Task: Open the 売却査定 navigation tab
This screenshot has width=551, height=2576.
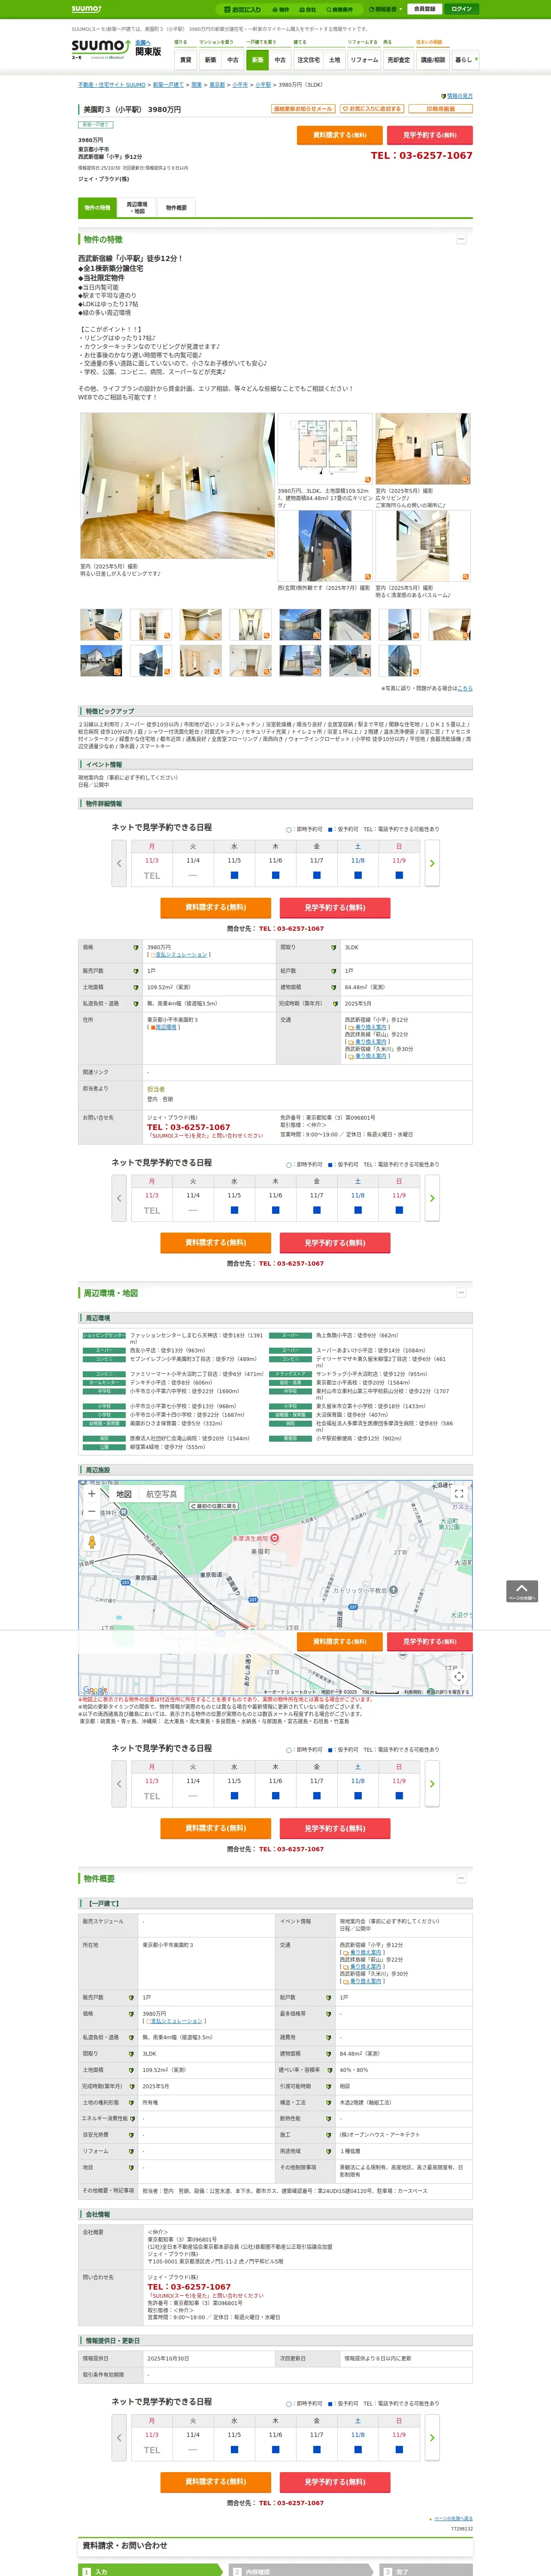Action: 399,60
